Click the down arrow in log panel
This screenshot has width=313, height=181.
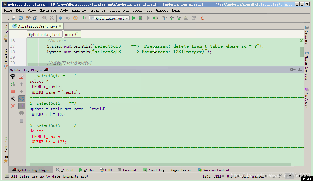(22, 91)
